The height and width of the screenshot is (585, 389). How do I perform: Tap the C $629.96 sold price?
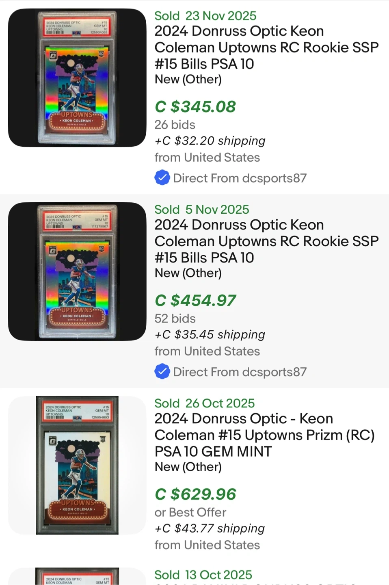(x=195, y=494)
